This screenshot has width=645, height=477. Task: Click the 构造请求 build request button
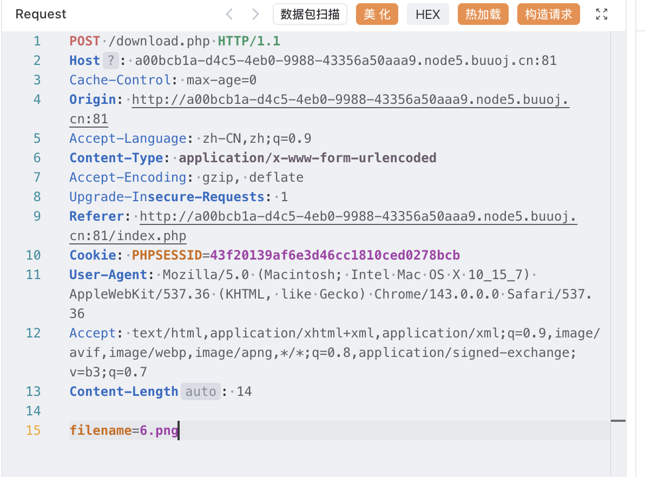point(548,15)
